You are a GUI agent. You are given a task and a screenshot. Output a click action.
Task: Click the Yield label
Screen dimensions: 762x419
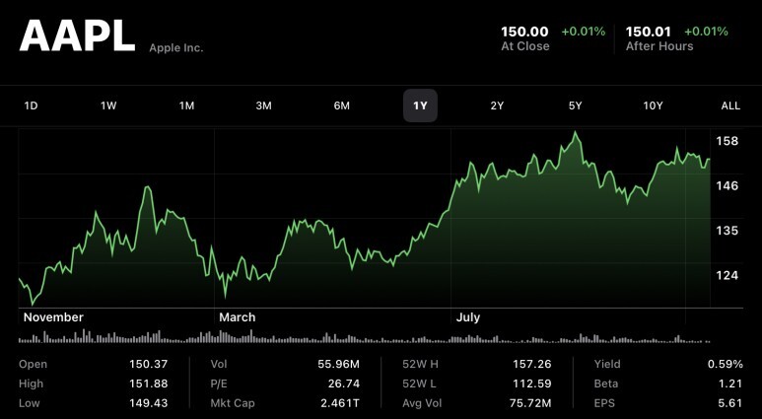(x=607, y=364)
